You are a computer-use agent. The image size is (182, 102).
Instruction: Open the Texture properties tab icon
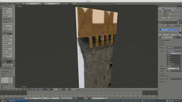(180, 23)
